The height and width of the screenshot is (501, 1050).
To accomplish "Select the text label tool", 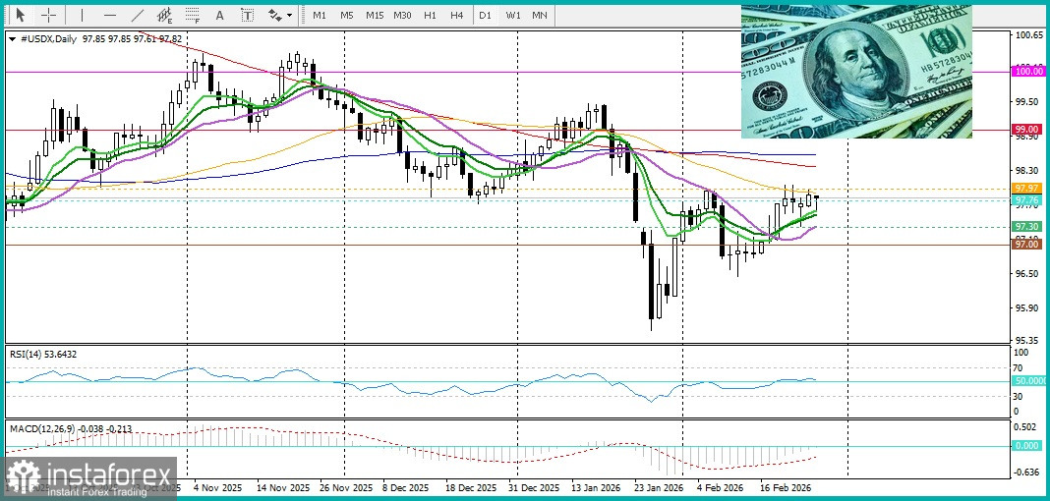I will point(247,16).
